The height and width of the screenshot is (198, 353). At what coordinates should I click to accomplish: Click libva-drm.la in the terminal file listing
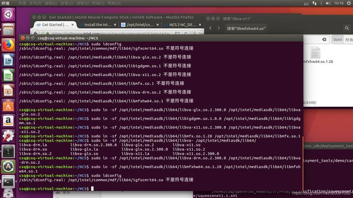pos(33,145)
